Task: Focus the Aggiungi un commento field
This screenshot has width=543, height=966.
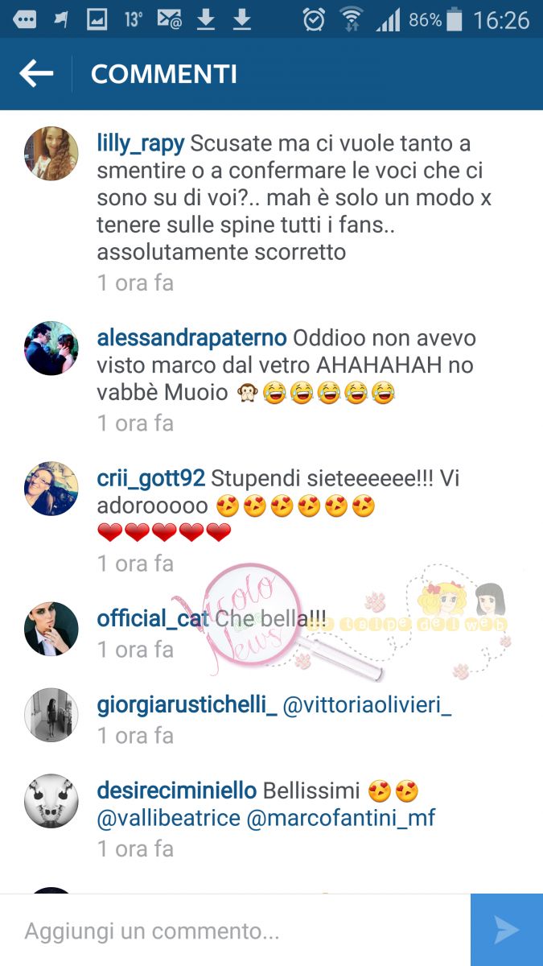Action: 235,931
